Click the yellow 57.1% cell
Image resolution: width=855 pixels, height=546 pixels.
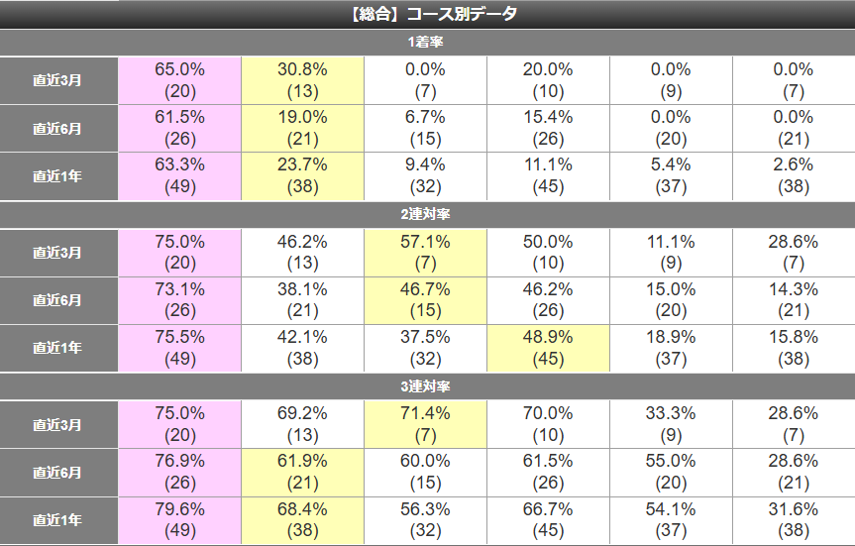point(425,253)
